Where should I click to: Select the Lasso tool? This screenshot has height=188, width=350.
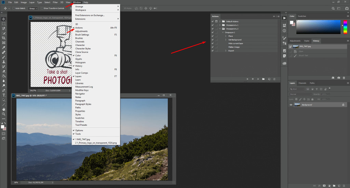point(3,29)
